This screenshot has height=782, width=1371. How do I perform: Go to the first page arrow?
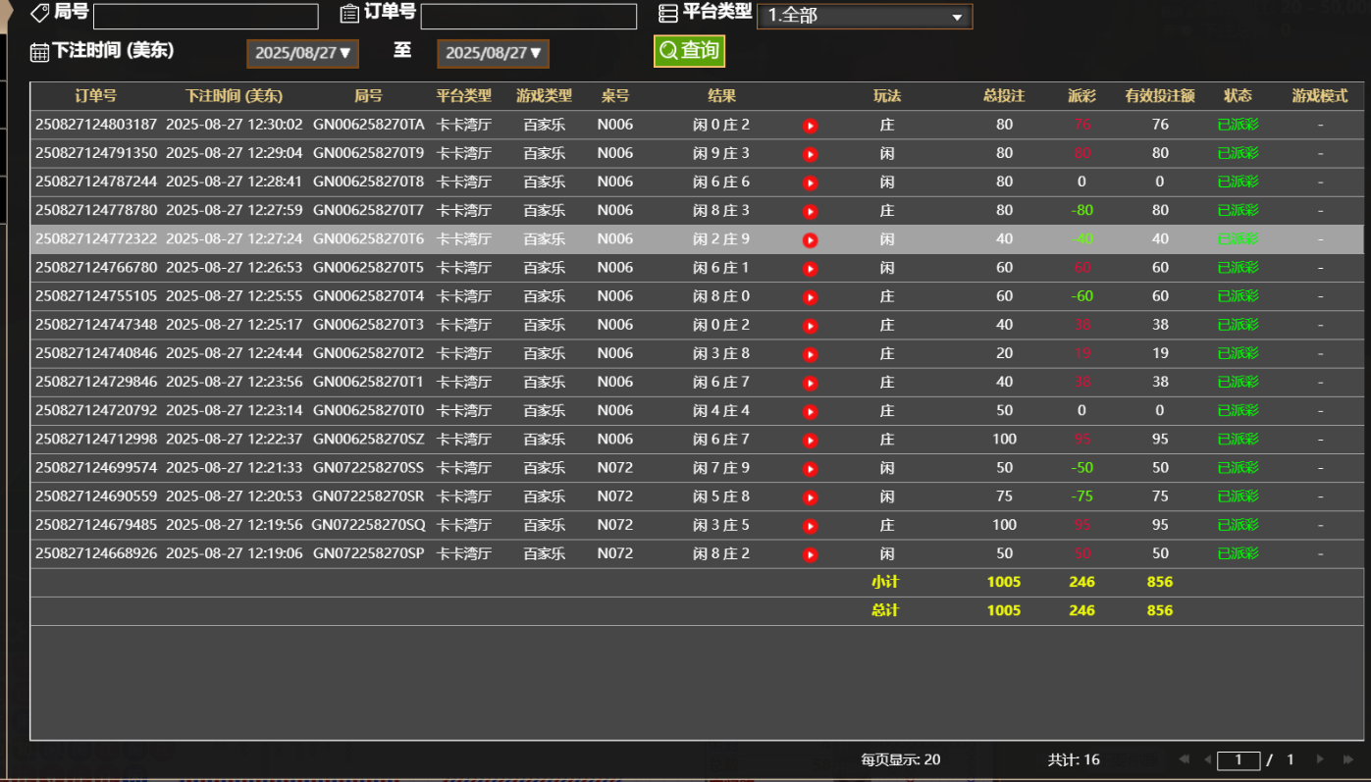tap(1184, 759)
